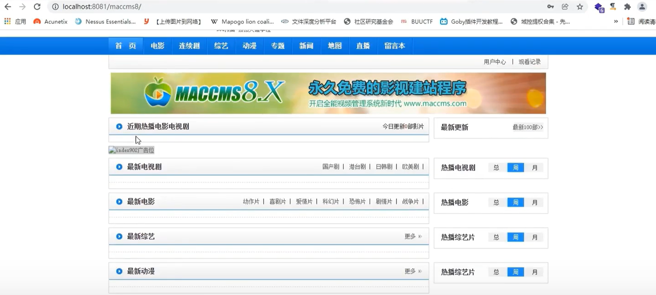
Task: Open the 最新100部>> link
Action: pyautogui.click(x=528, y=127)
